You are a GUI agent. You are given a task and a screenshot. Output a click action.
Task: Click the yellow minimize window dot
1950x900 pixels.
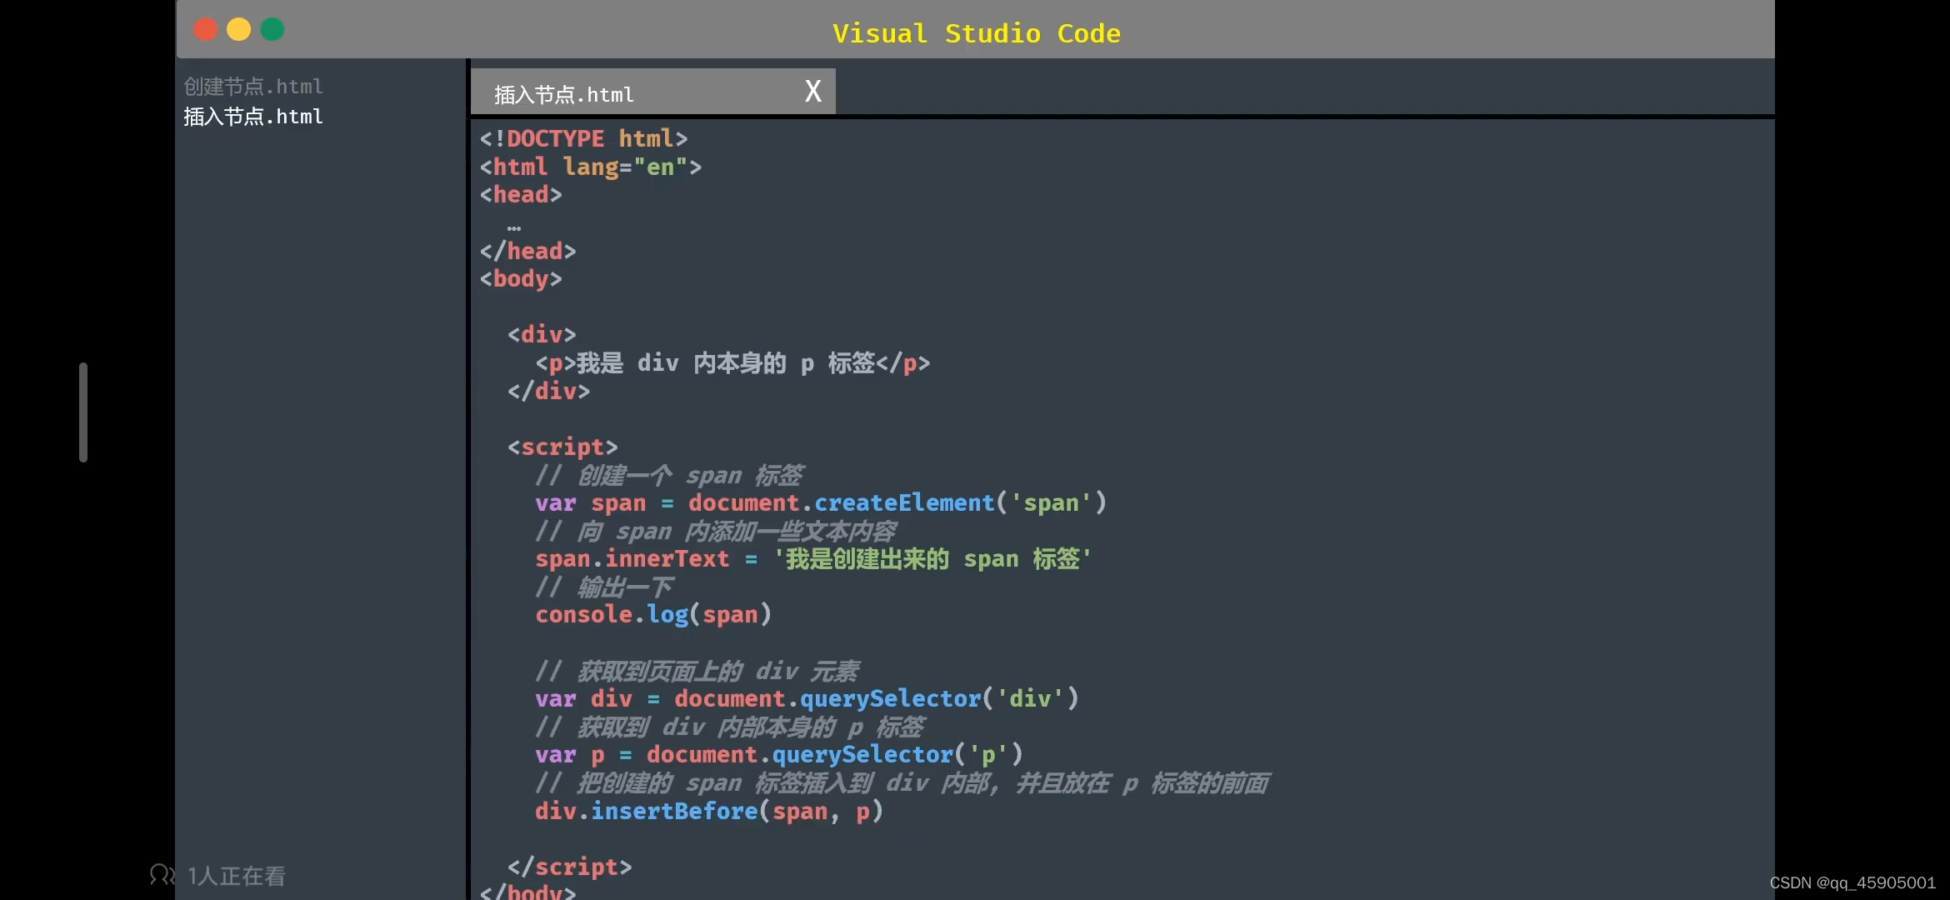click(239, 30)
